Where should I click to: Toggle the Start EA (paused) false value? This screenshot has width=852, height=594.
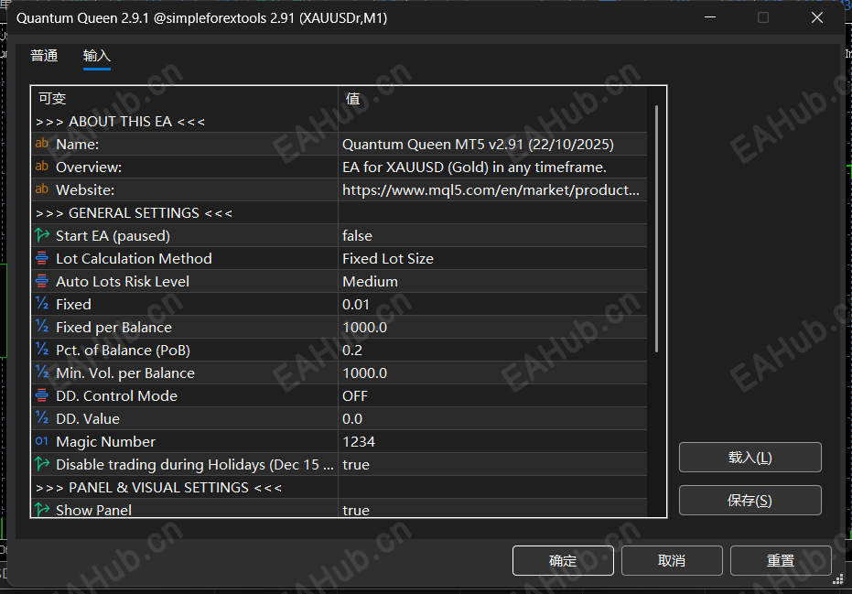(492, 236)
